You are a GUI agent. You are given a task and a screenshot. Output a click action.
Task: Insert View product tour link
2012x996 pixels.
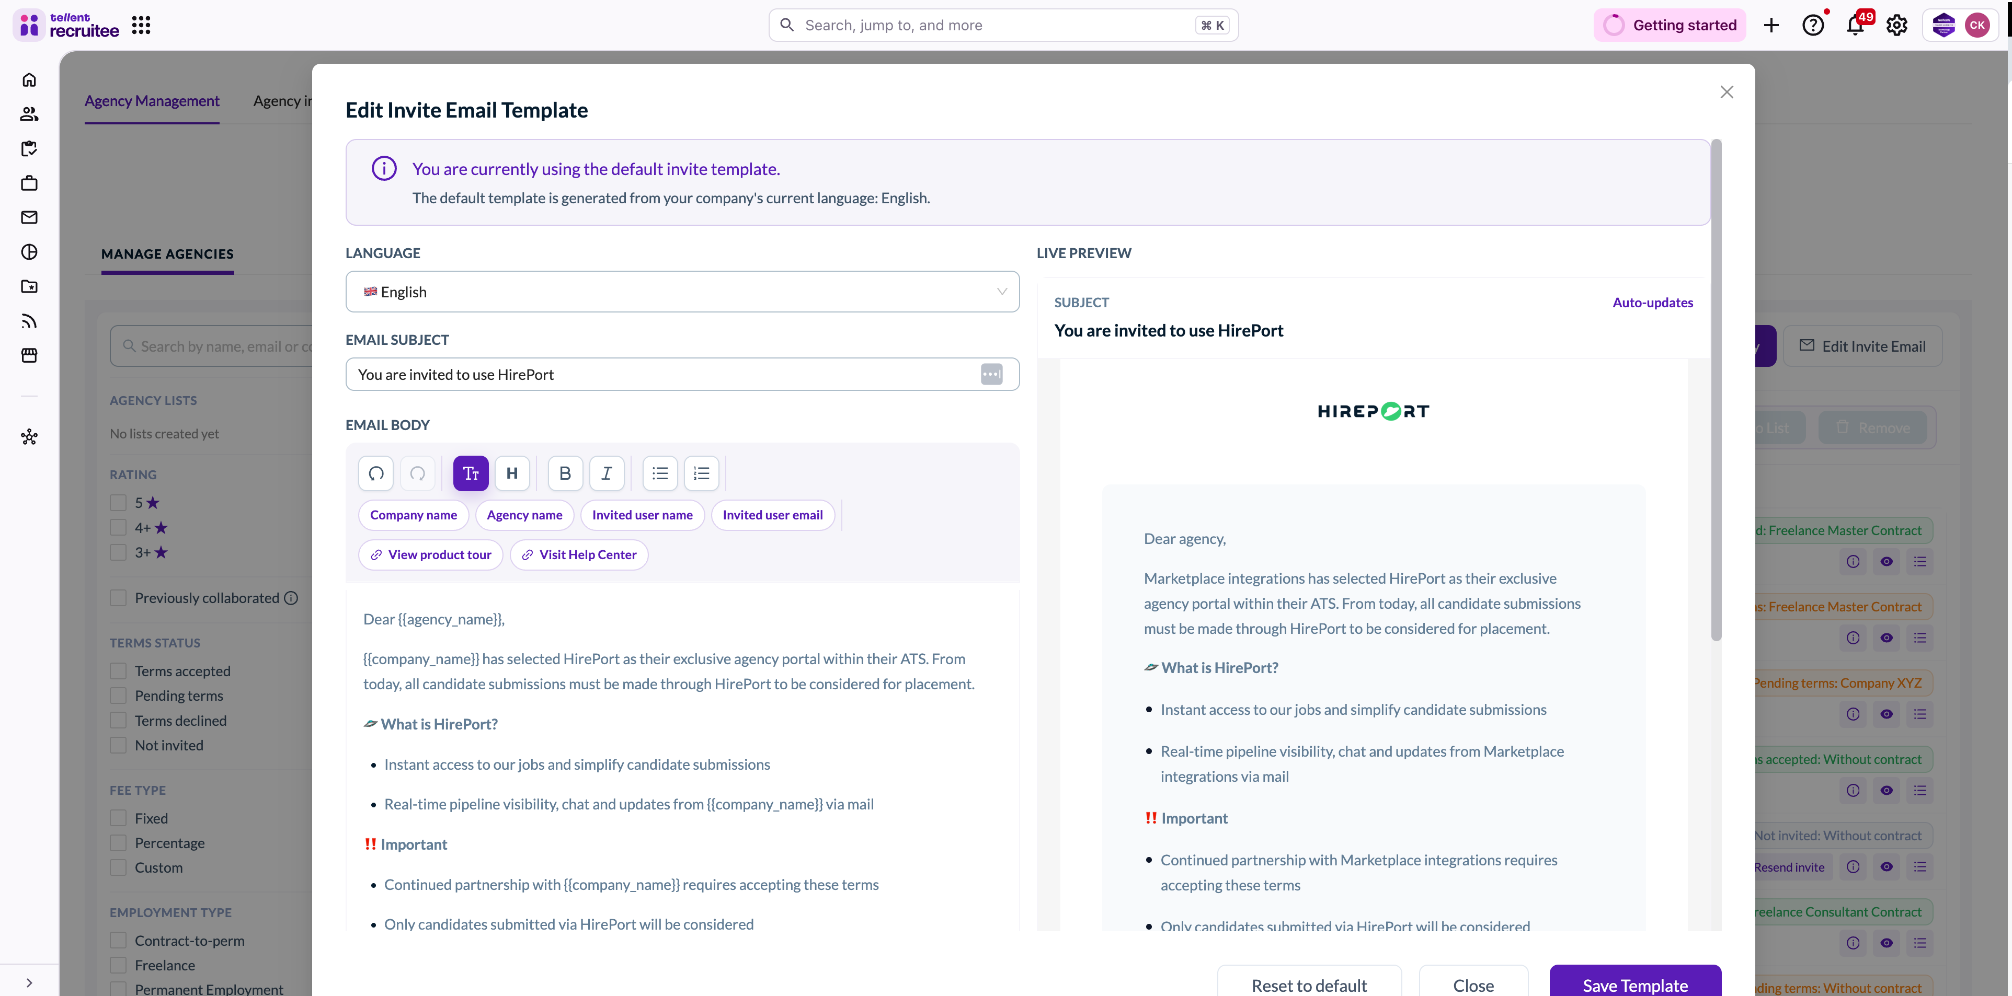tap(430, 555)
